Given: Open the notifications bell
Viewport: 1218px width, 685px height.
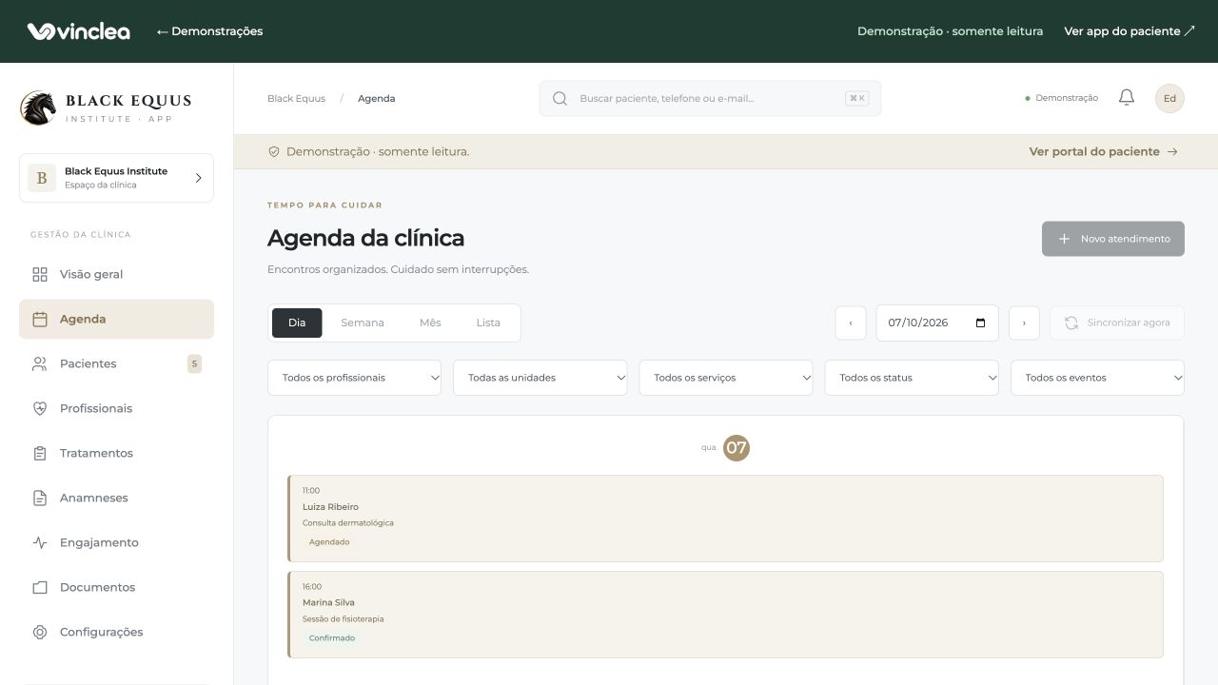Looking at the screenshot, I should click(x=1127, y=98).
